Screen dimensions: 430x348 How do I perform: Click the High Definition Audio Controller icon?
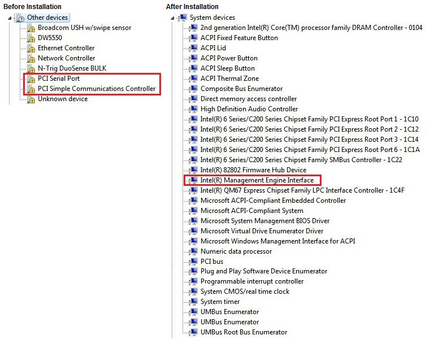pyautogui.click(x=193, y=109)
